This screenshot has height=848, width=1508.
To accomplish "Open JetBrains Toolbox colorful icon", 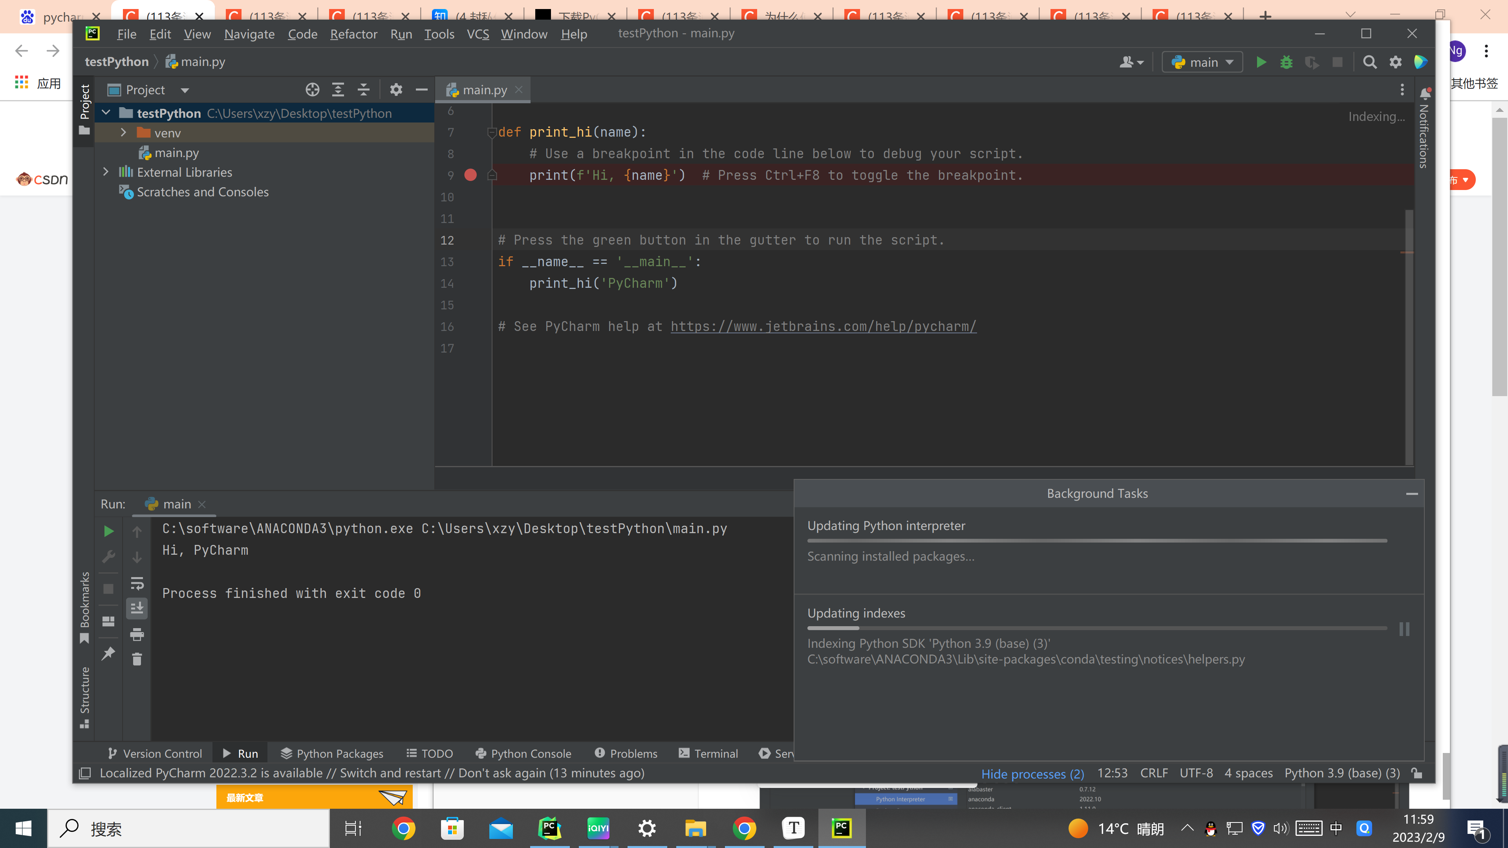I will click(x=1420, y=62).
